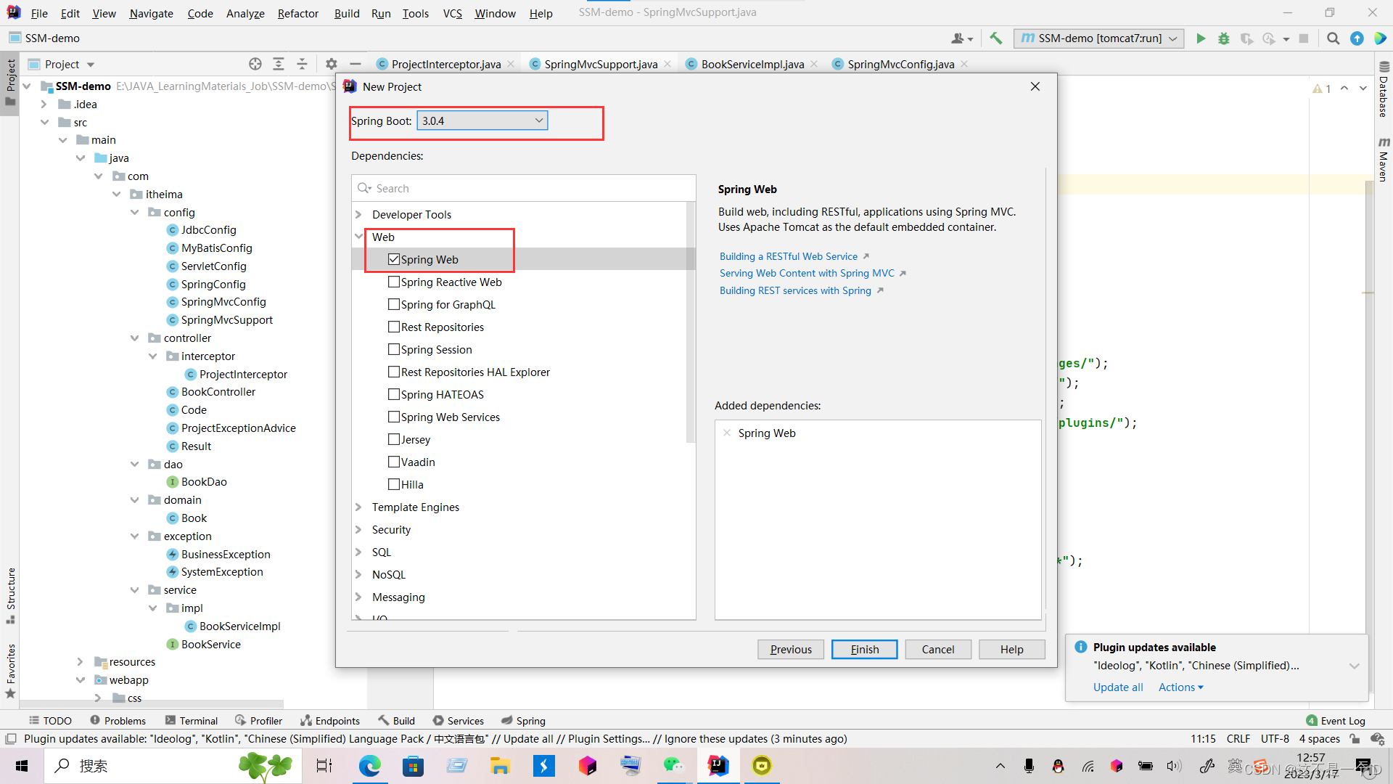The image size is (1393, 784).
Task: Uncheck the Spring Web checkbox
Action: pyautogui.click(x=394, y=259)
